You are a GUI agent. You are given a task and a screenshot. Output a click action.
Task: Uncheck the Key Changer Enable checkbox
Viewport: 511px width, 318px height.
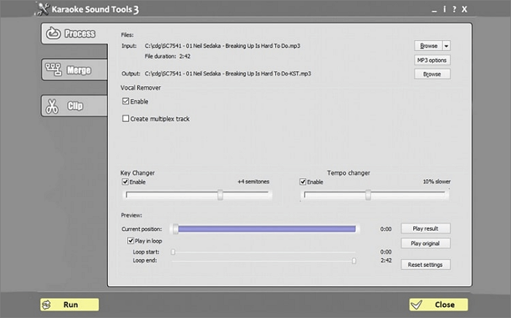tap(126, 182)
